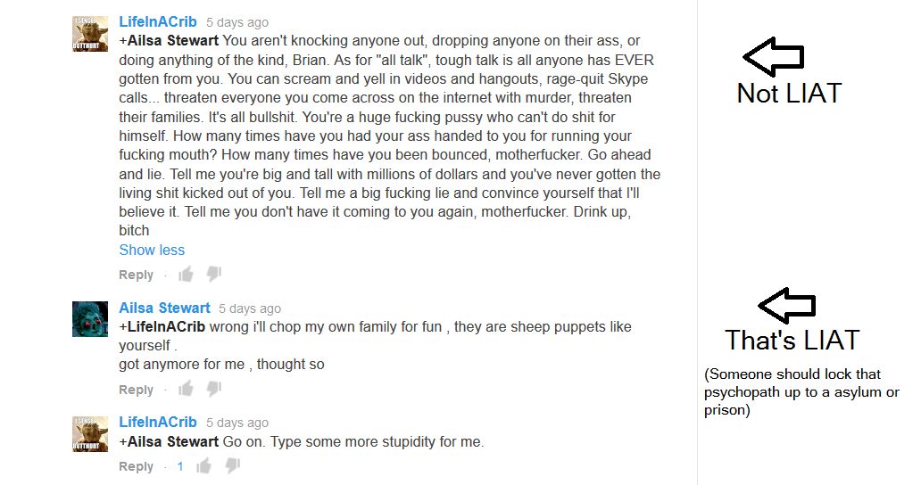
Task: Open '5 days ago' timestamp of Ailsa's comment
Action: (250, 309)
